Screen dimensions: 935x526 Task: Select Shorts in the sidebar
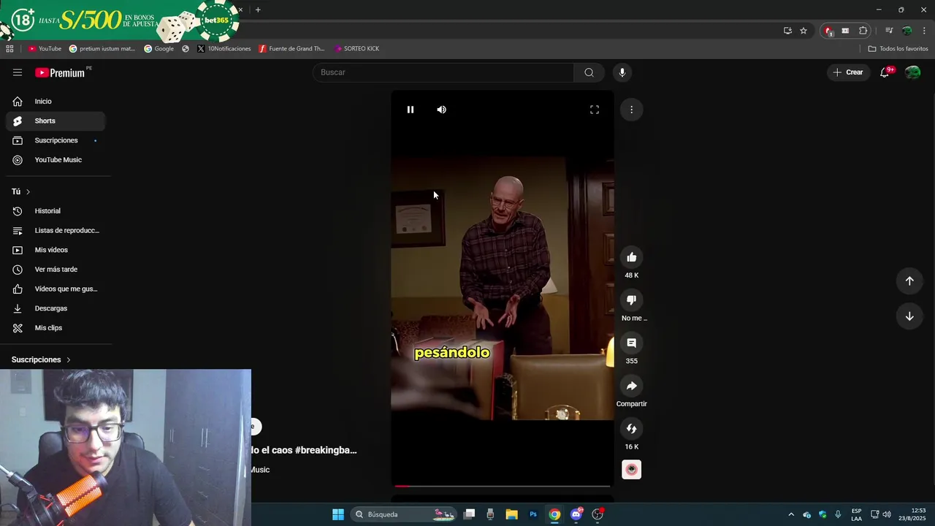tap(56, 121)
